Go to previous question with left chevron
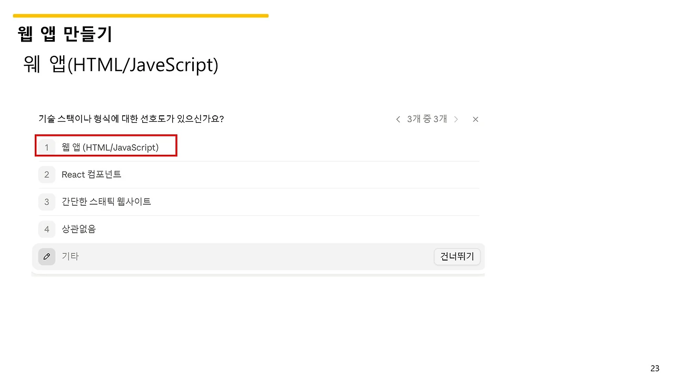674x379 pixels. click(398, 119)
